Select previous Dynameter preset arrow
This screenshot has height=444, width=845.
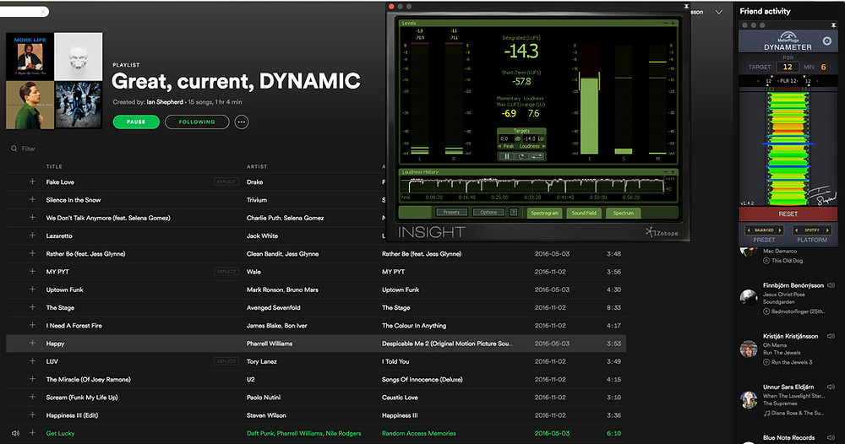[x=749, y=230]
